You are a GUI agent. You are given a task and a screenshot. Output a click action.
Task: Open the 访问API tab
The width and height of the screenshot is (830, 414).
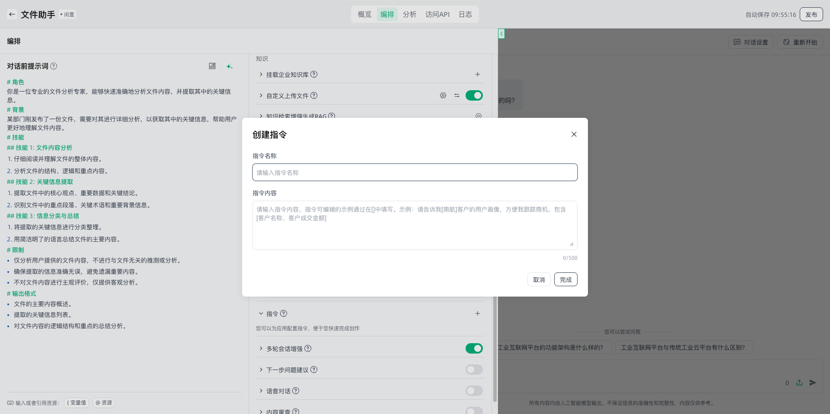[437, 14]
